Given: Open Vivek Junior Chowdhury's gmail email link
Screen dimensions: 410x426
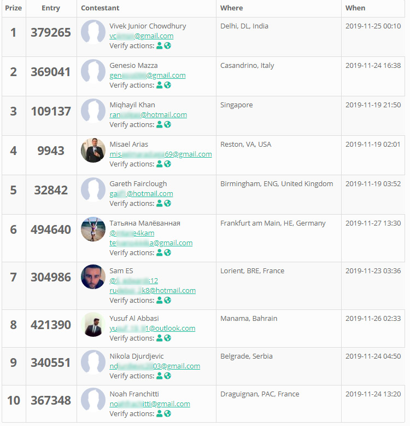Looking at the screenshot, I should tap(141, 36).
